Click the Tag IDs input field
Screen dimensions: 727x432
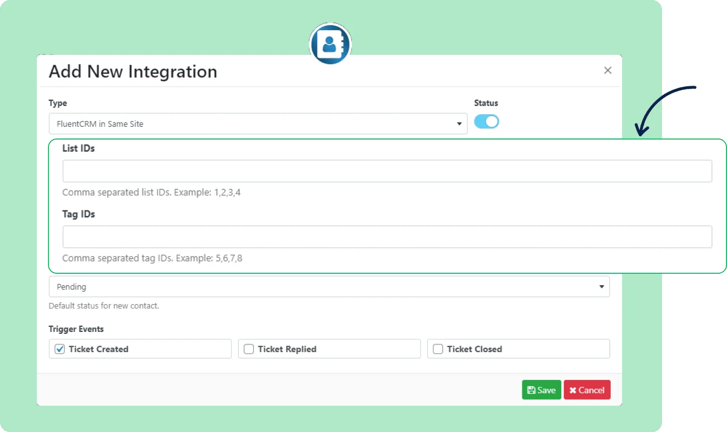click(x=387, y=237)
